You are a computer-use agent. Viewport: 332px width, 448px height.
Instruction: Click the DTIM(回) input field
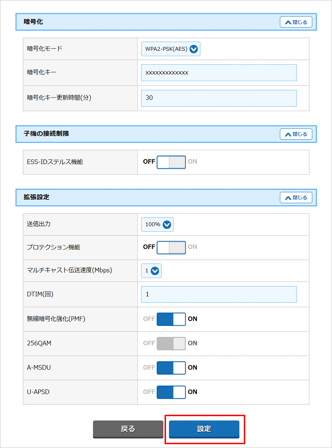point(219,295)
